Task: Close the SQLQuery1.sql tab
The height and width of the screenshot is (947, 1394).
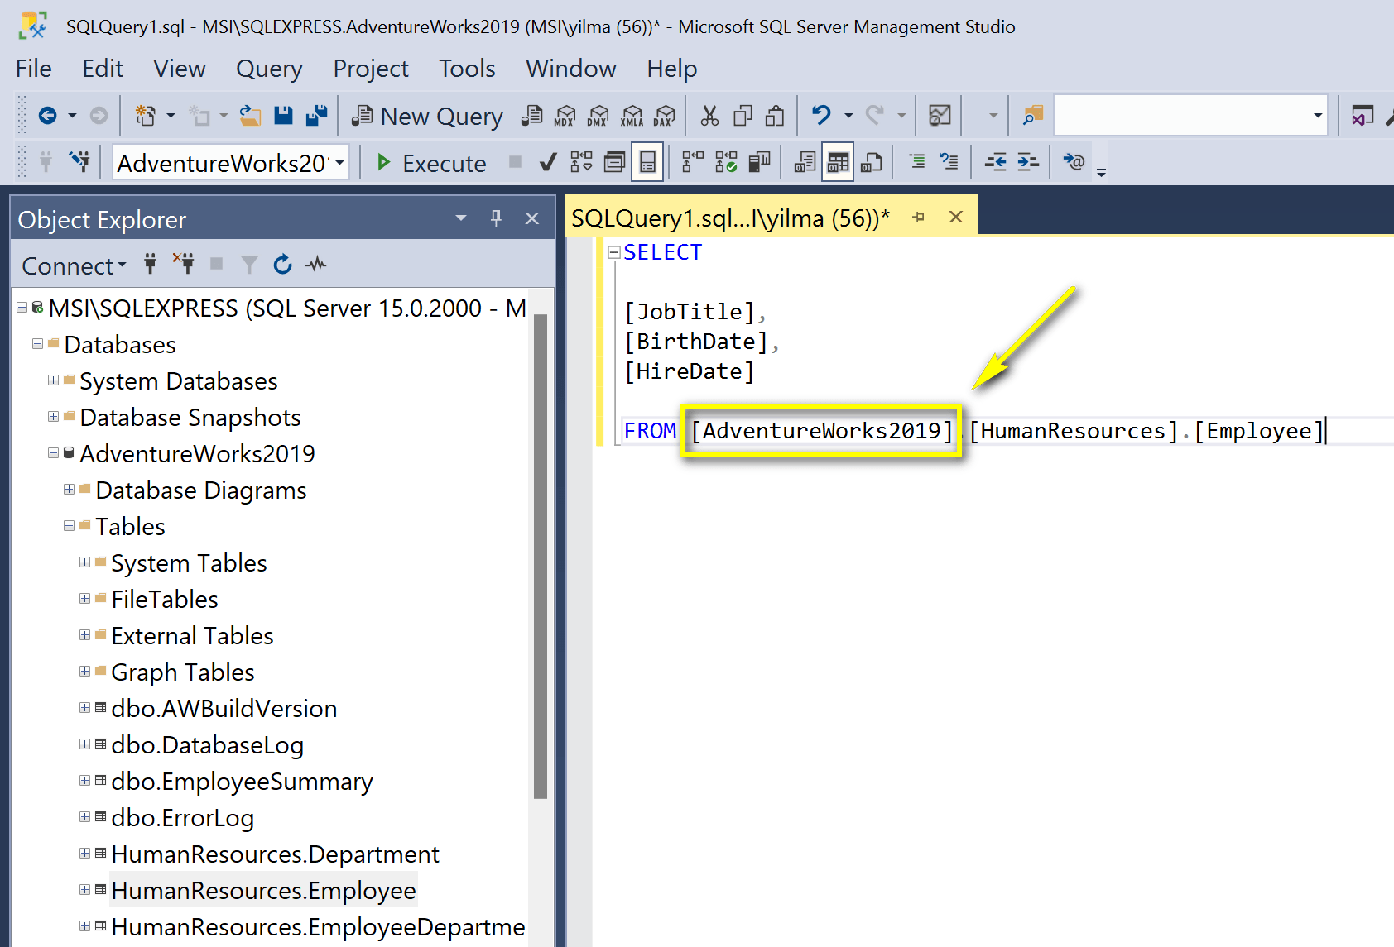Action: [x=956, y=217]
